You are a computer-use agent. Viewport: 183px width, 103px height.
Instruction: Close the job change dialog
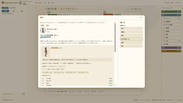click(x=141, y=17)
